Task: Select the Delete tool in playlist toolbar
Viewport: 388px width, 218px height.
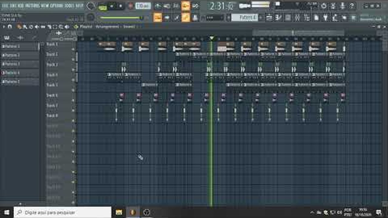Action: point(31,27)
